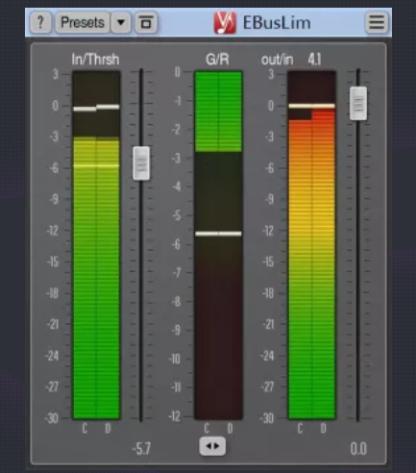Viewport: 416px width, 473px height.
Task: Click the green gain reduction meter bar
Action: click(218, 112)
